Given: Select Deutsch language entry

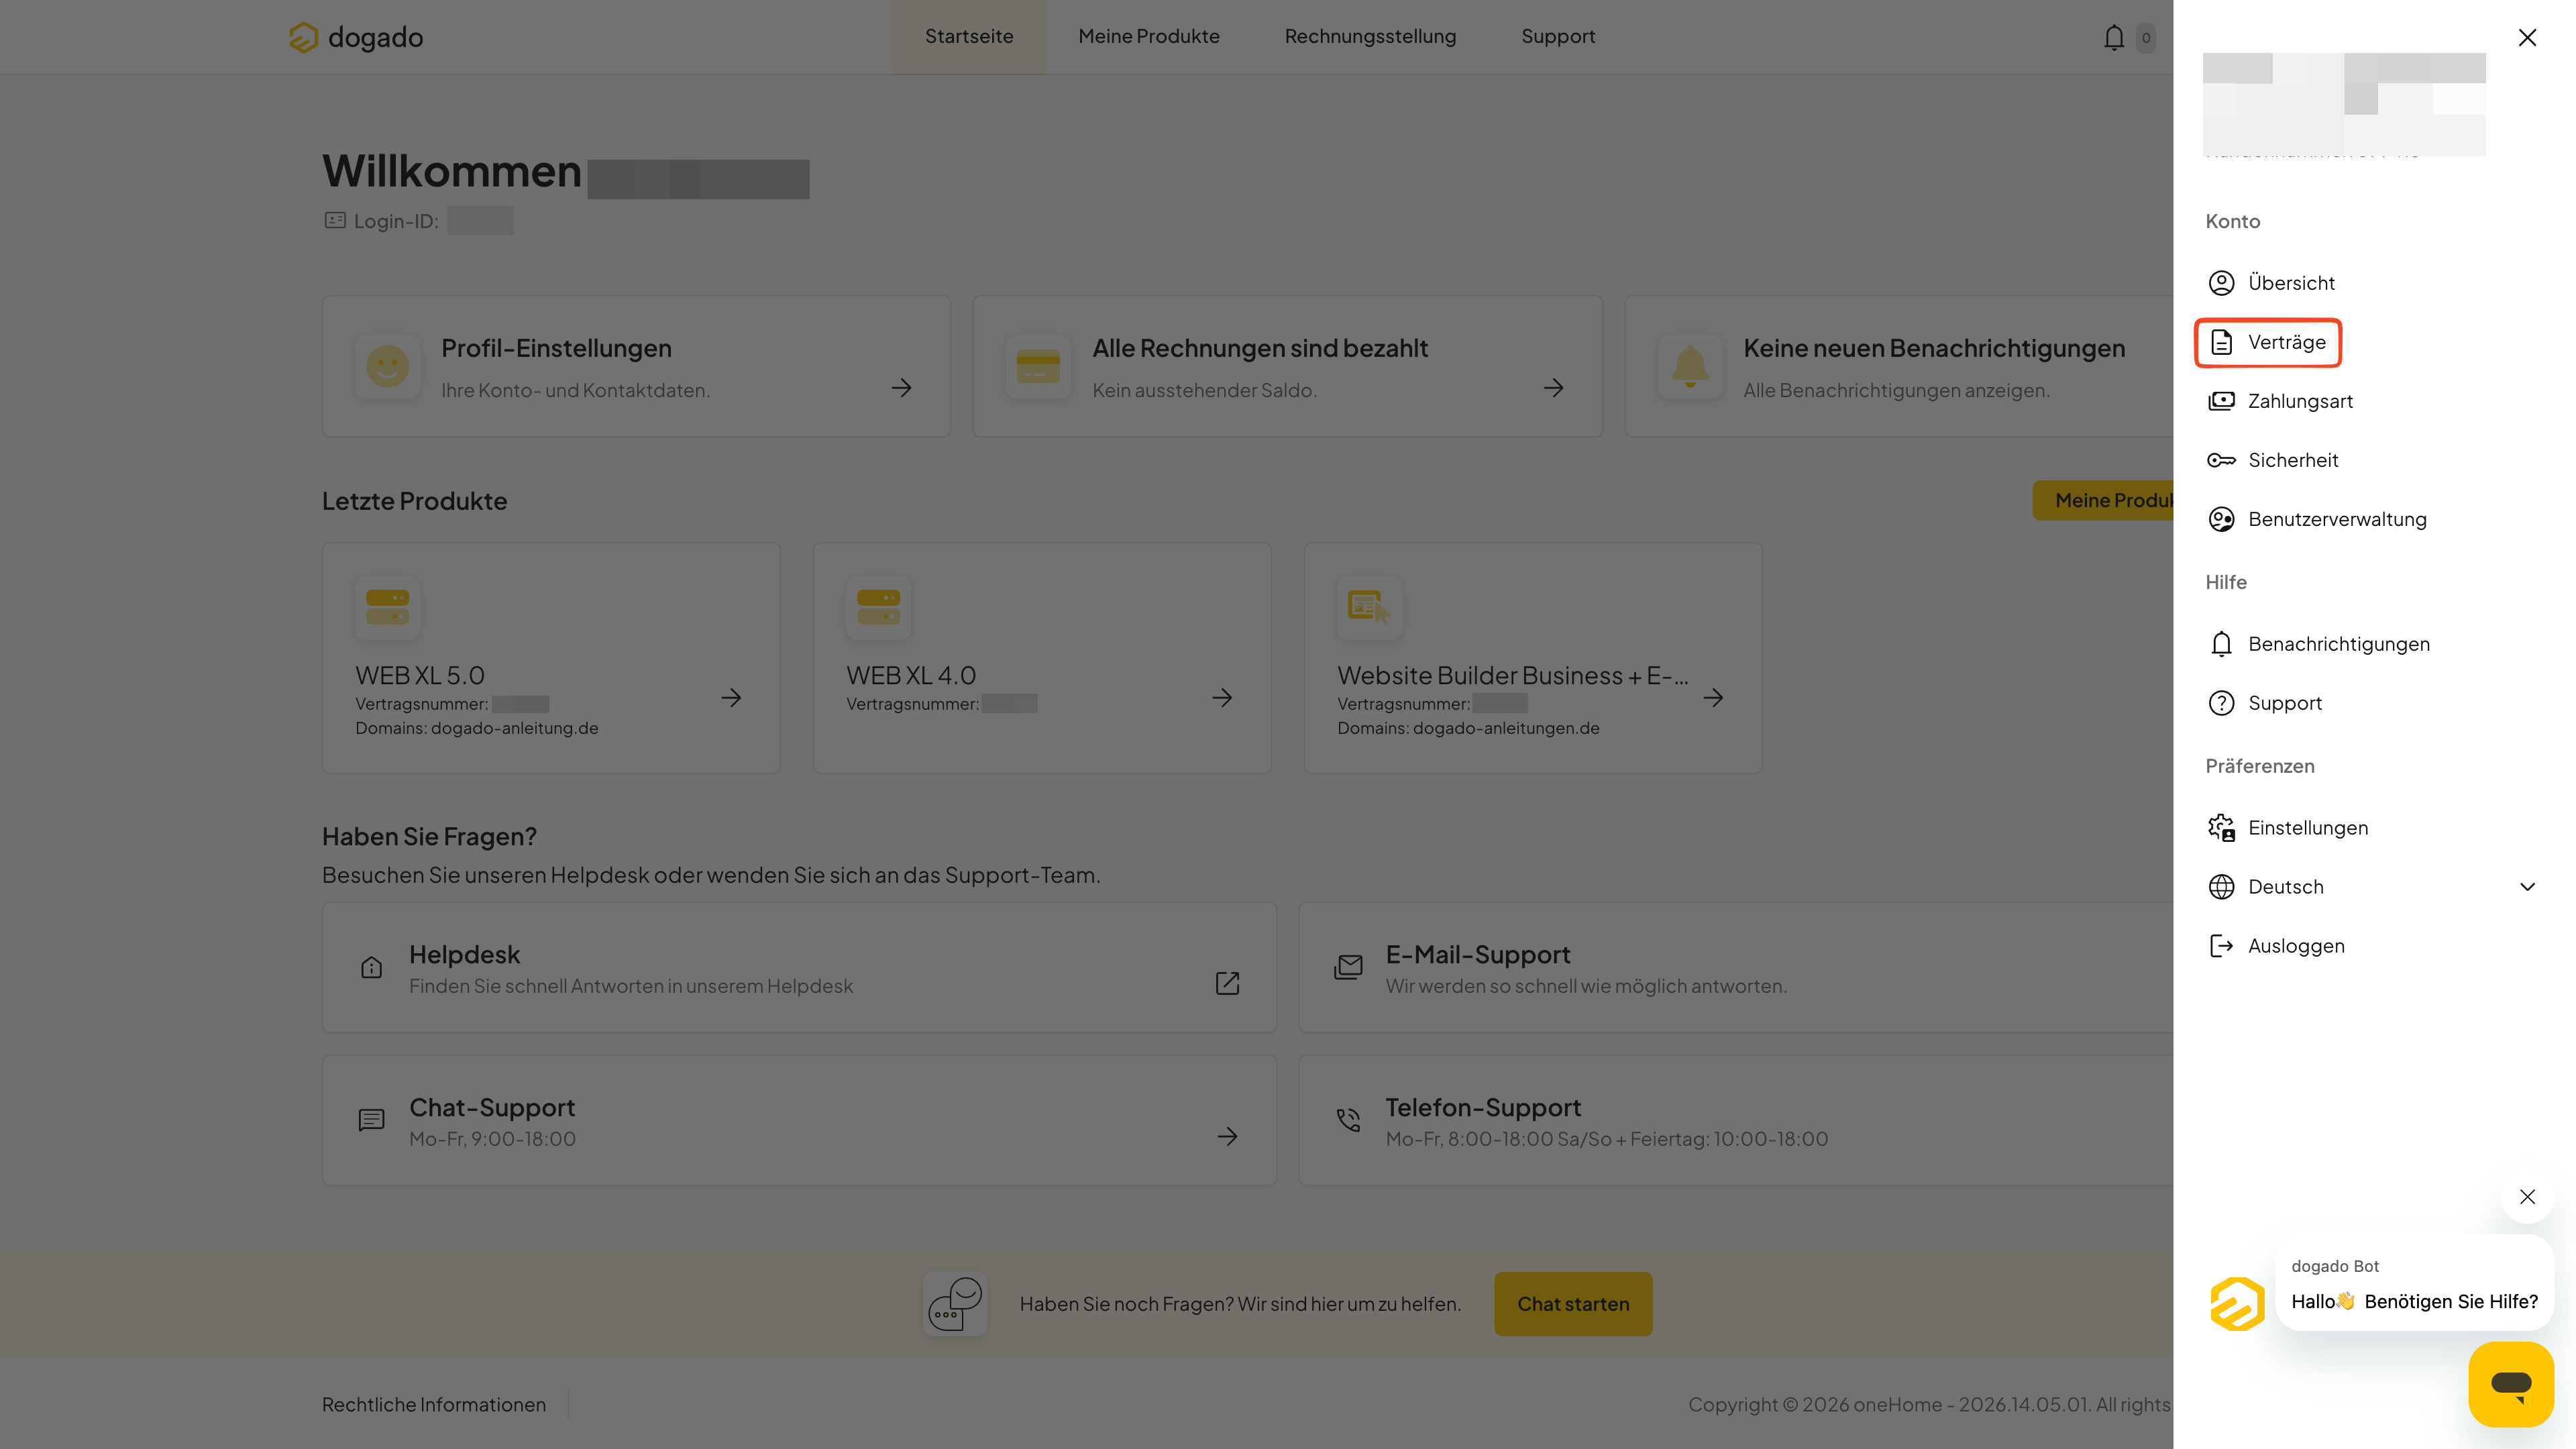Looking at the screenshot, I should pos(2286,887).
